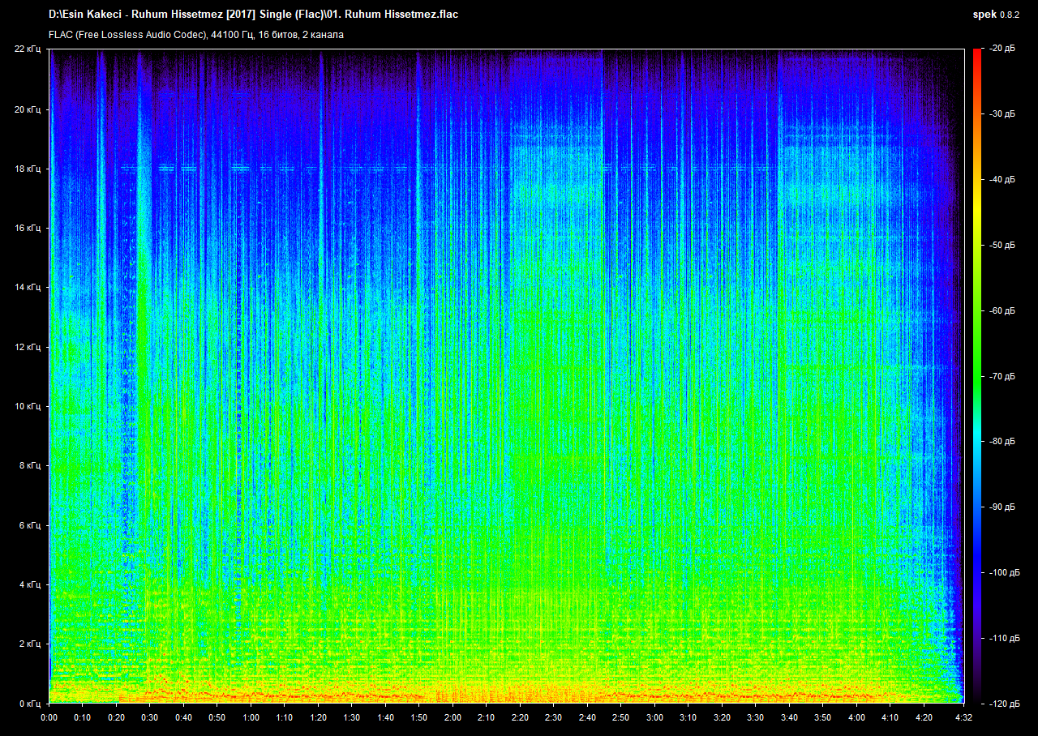Click the 6 кГц frequency label
This screenshot has width=1038, height=736.
(x=30, y=525)
